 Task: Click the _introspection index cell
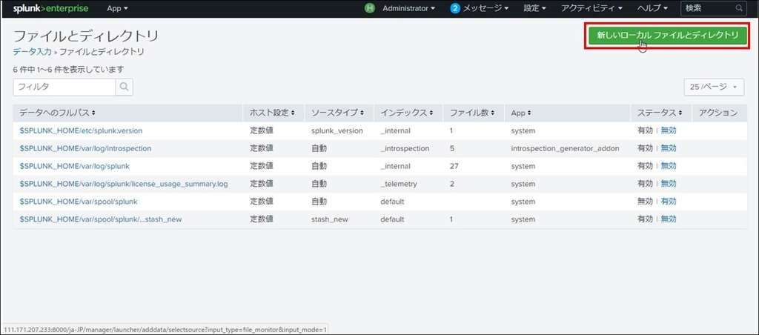pos(405,148)
